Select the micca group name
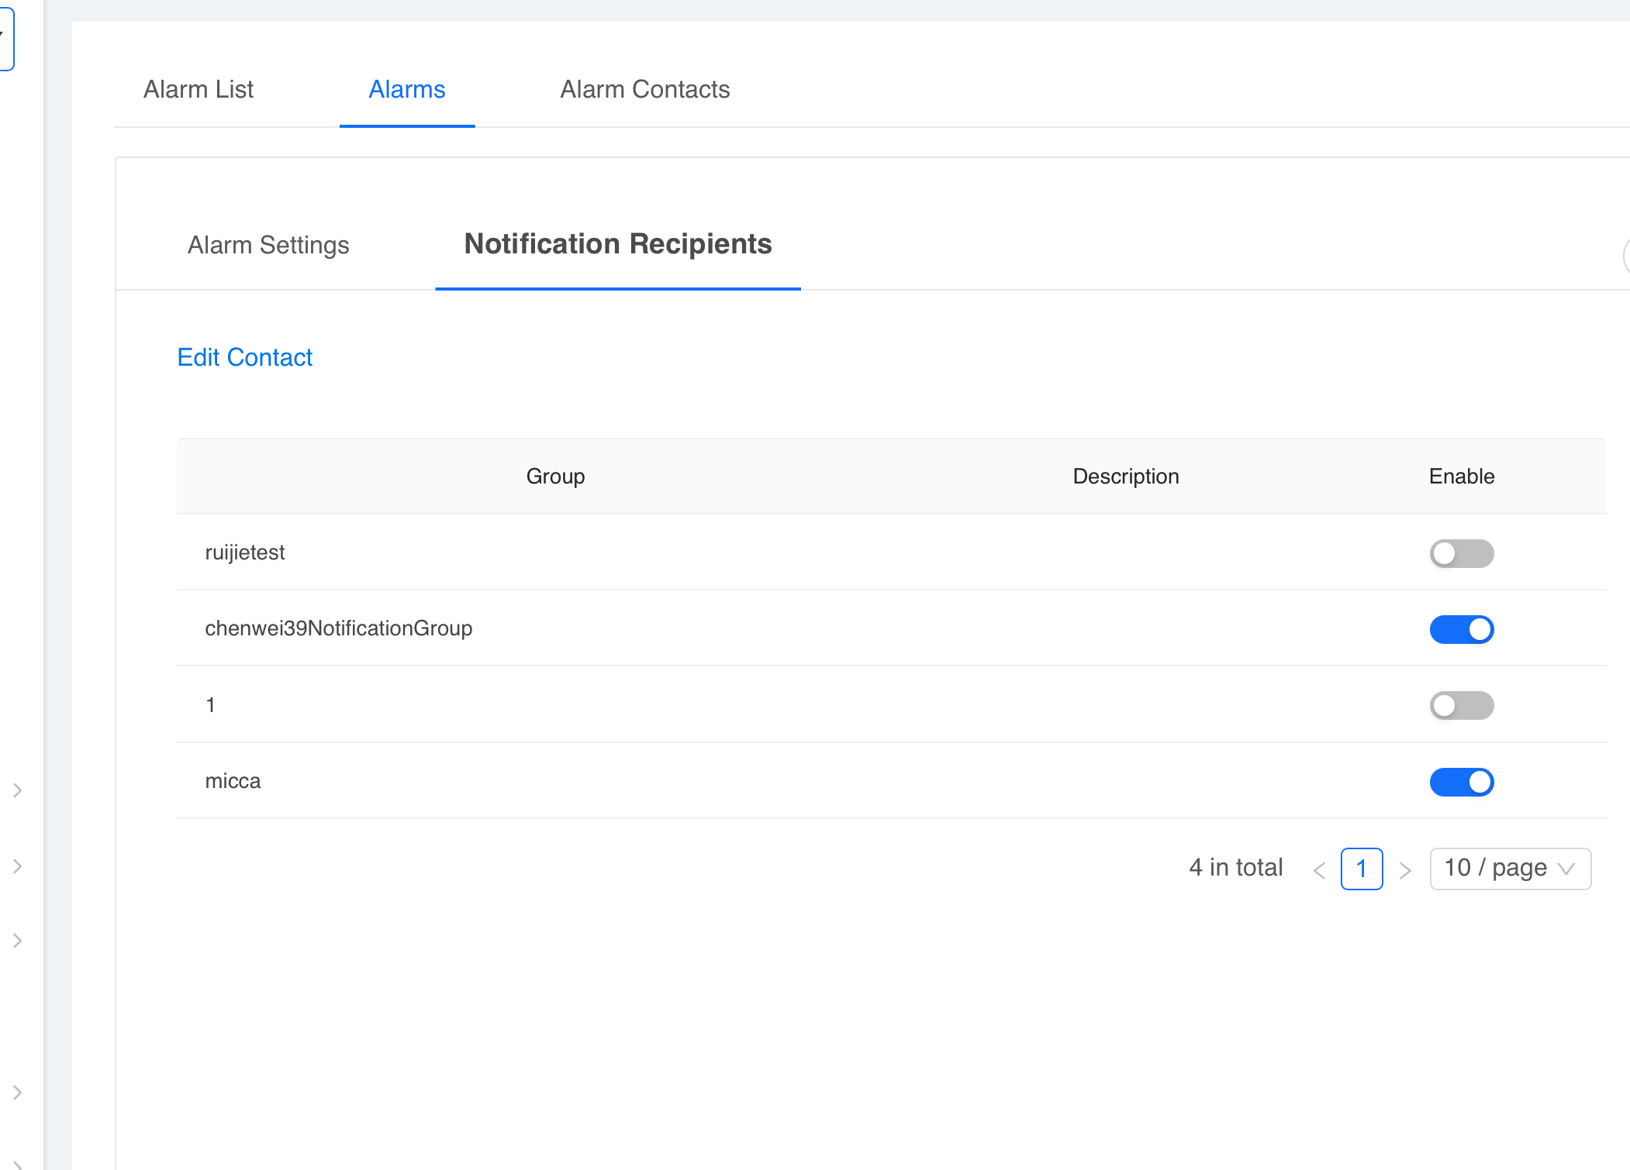 (233, 781)
